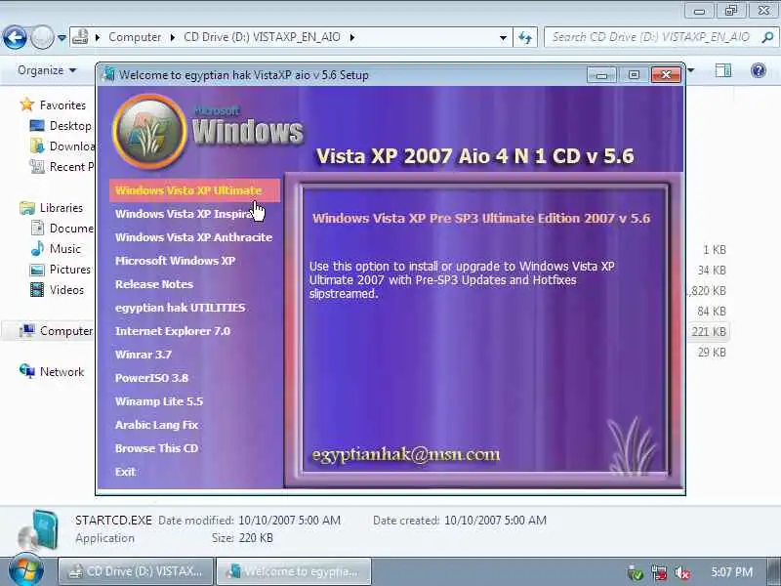This screenshot has height=586, width=781.
Task: Open Downloads in Favorites
Action: pos(71,146)
